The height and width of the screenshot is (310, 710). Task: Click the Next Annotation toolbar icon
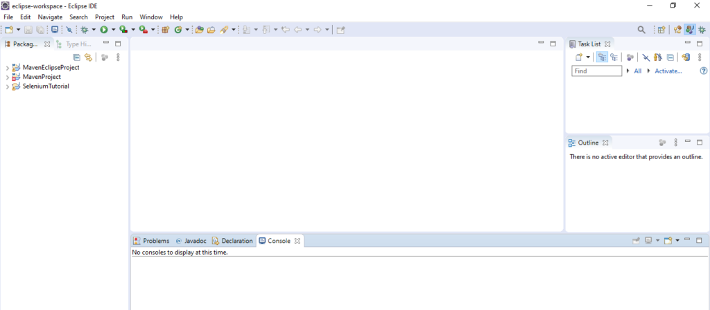246,30
